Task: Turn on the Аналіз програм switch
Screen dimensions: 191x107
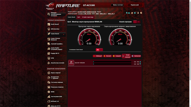Action: click(137, 22)
